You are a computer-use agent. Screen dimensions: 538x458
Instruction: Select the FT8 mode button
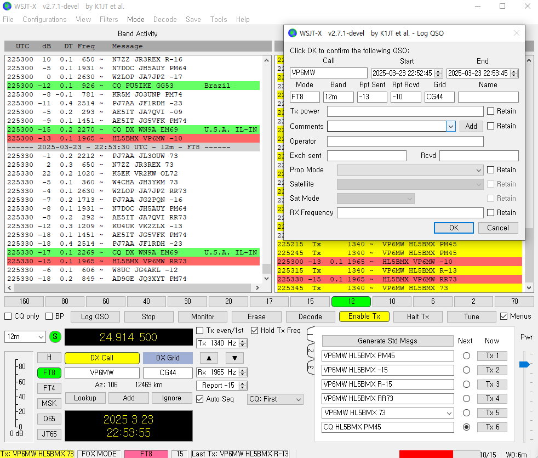(49, 373)
